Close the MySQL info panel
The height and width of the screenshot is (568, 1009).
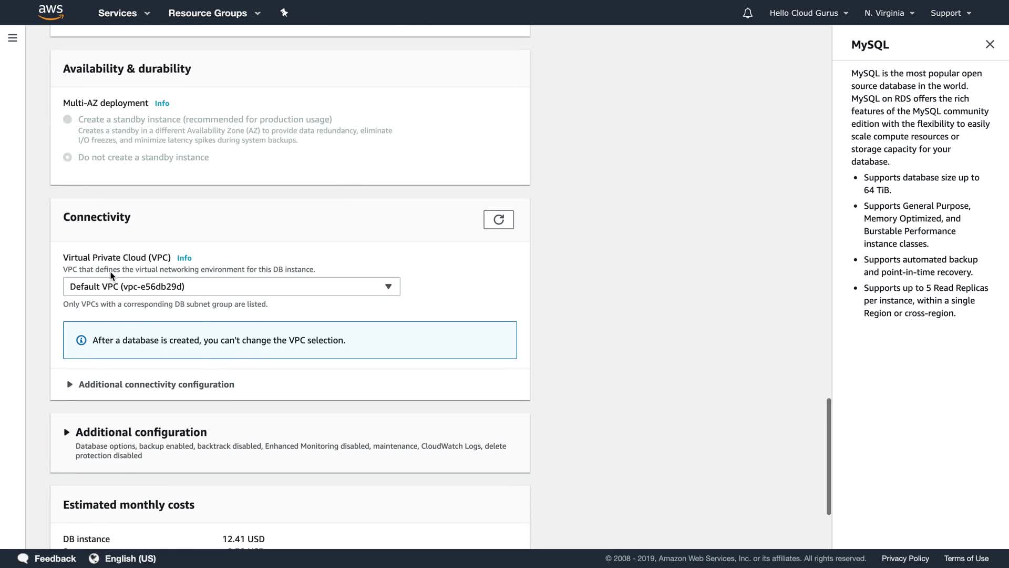[990, 45]
